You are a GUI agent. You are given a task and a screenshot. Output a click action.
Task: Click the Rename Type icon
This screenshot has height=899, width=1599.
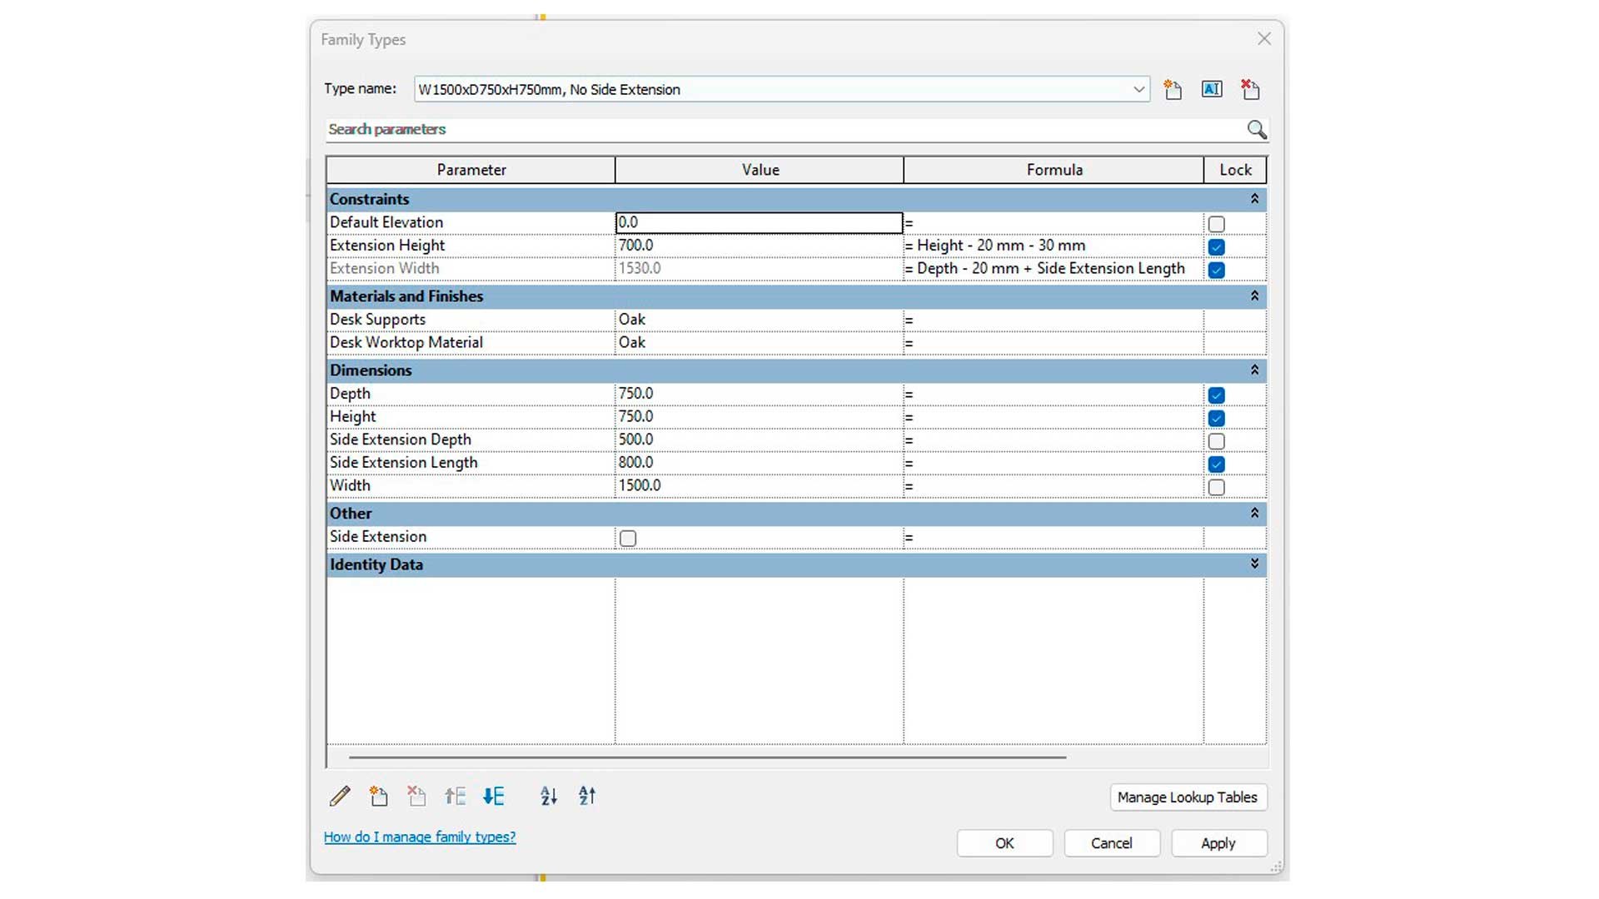pos(1212,89)
